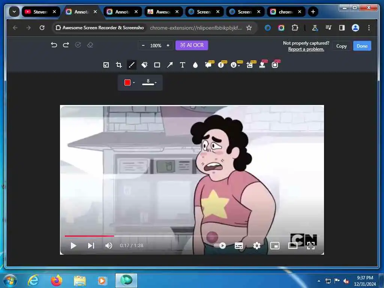Toggle video subtitles captions
384x288 pixels.
click(x=239, y=246)
